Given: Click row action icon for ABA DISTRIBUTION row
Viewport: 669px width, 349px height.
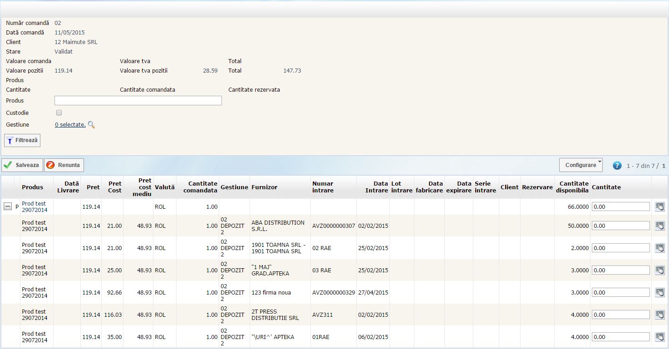Looking at the screenshot, I should coord(659,226).
